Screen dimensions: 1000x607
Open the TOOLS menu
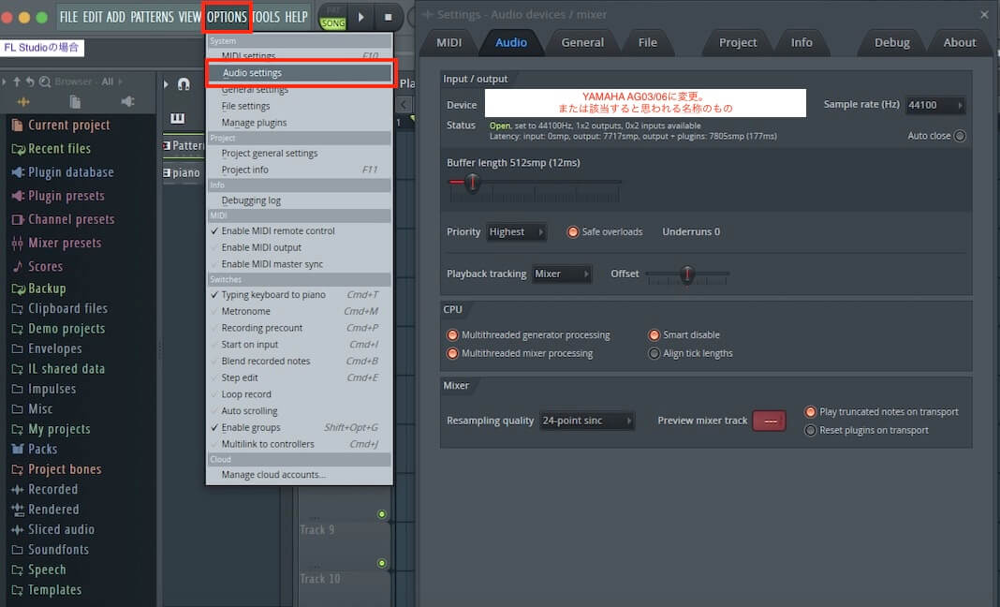point(265,17)
